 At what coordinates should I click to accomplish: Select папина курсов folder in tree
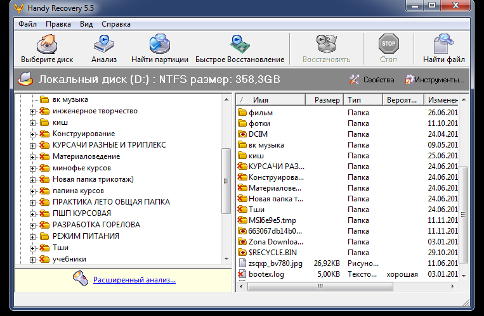78,191
